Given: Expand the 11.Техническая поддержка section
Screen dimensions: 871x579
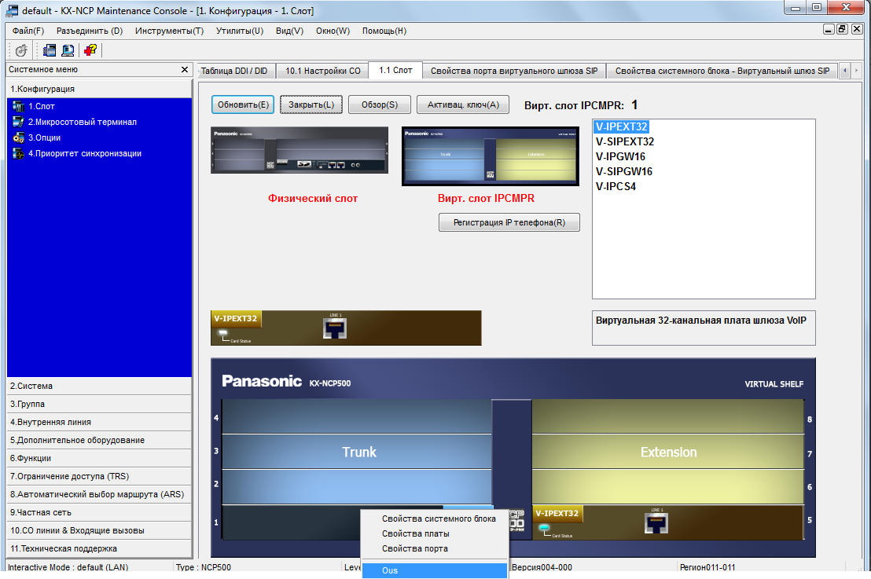Looking at the screenshot, I should click(x=99, y=548).
